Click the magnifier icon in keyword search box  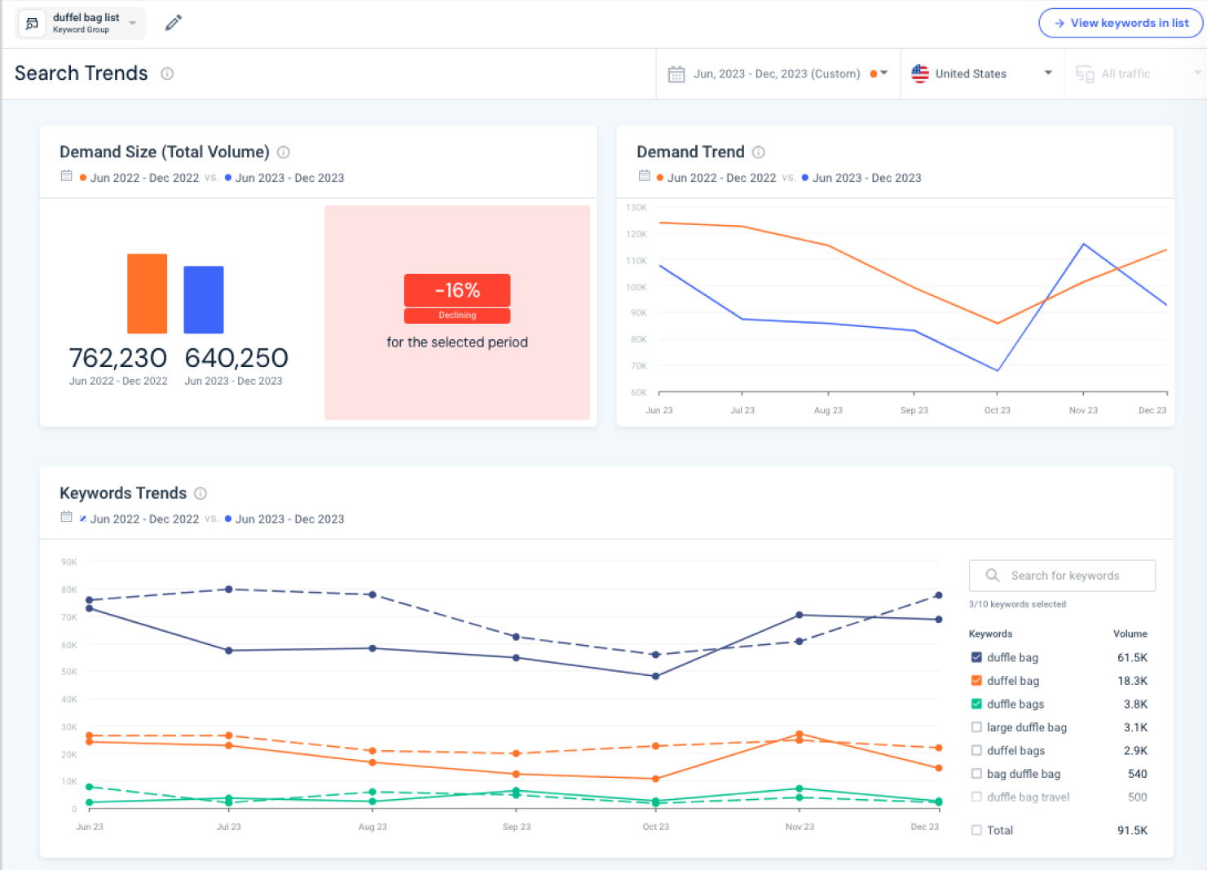point(992,576)
